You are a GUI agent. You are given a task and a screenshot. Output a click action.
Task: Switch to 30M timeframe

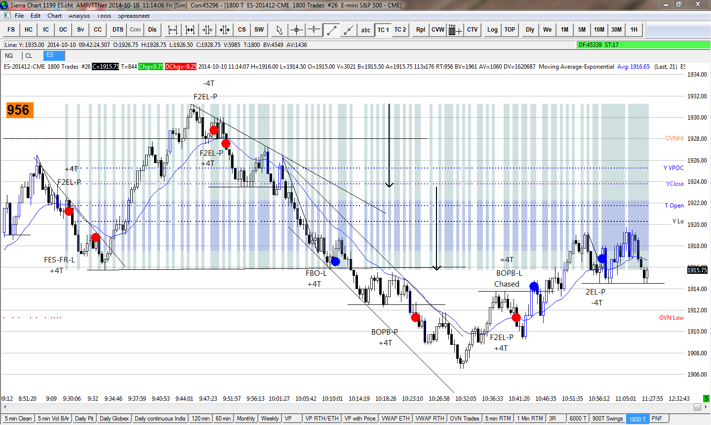[x=617, y=30]
